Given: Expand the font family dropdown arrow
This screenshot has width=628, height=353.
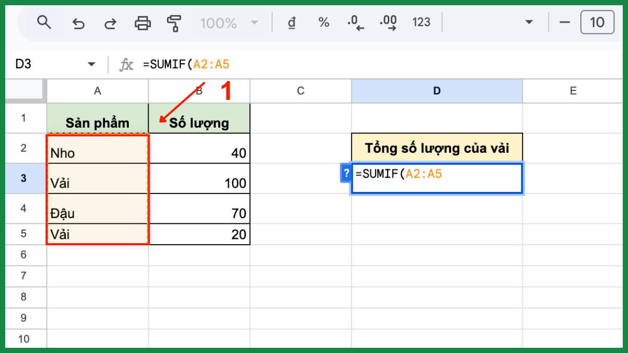Looking at the screenshot, I should pyautogui.click(x=529, y=22).
